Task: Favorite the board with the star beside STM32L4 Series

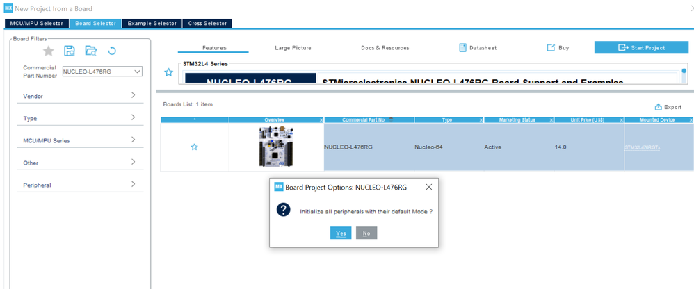Action: [168, 72]
